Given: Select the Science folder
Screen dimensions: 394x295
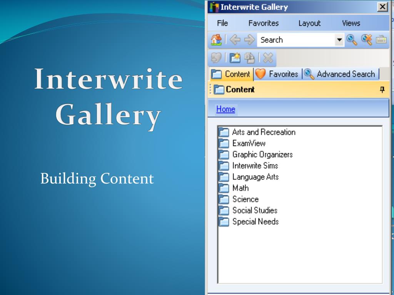Looking at the screenshot, I should point(239,199).
